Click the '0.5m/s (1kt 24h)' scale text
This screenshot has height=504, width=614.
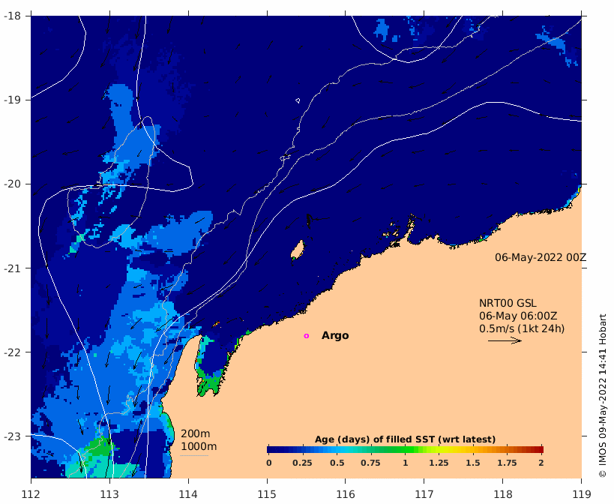pyautogui.click(x=522, y=328)
